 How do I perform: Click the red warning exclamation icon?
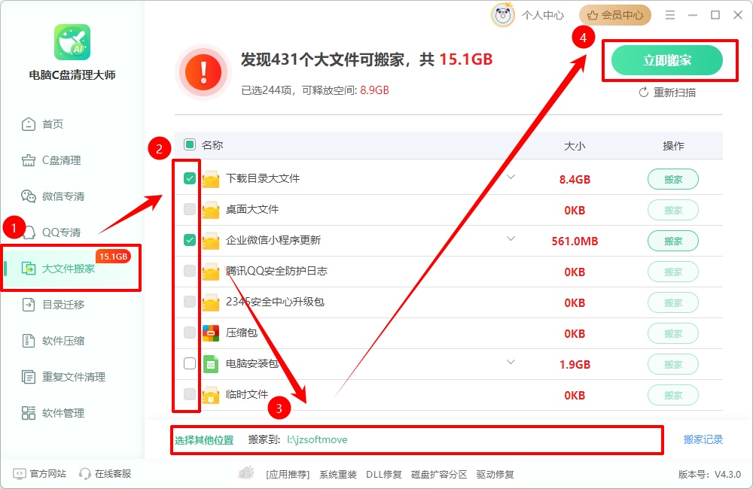203,72
